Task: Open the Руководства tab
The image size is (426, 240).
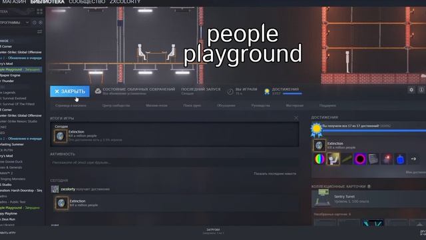Action: click(x=260, y=105)
